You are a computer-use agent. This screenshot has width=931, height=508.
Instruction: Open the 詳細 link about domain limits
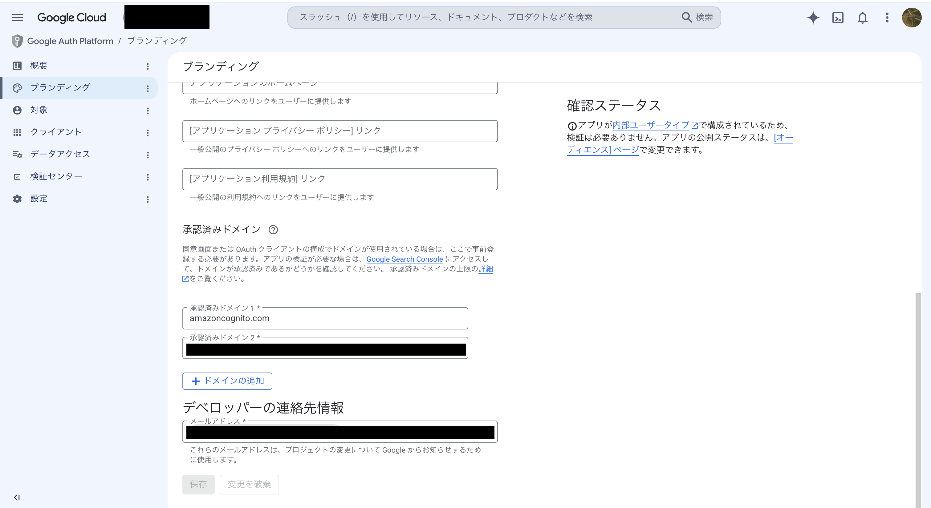(486, 269)
